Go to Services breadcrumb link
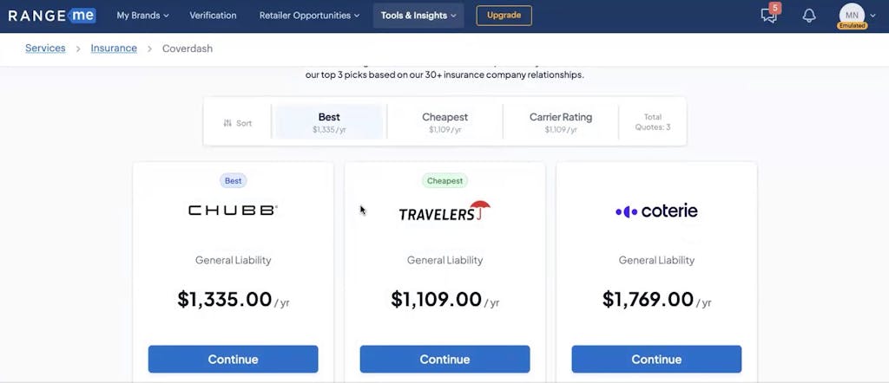Viewport: 889px width, 383px height. [45, 49]
